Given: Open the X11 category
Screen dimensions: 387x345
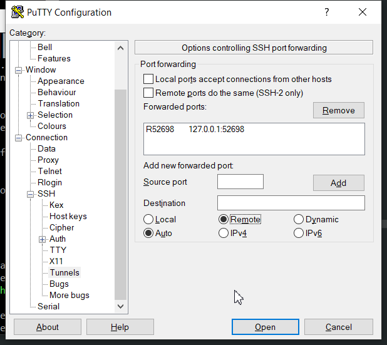Looking at the screenshot, I should click(x=56, y=262).
